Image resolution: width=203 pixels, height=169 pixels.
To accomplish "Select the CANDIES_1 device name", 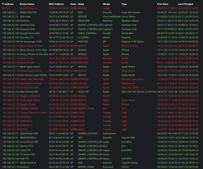I will pos(26,117).
